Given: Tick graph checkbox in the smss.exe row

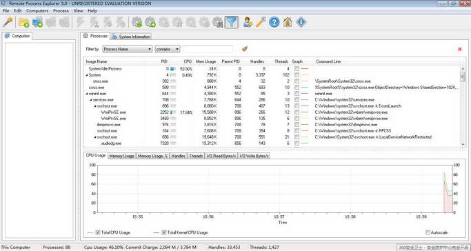Looking at the screenshot, I should click(297, 81).
